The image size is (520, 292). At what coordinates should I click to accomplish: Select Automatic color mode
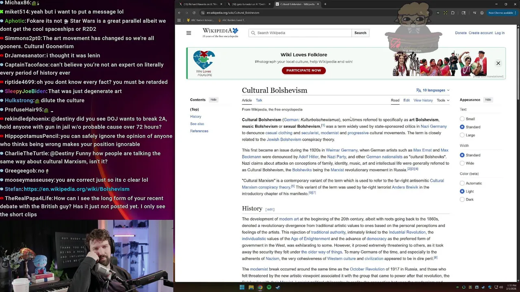[x=462, y=183]
